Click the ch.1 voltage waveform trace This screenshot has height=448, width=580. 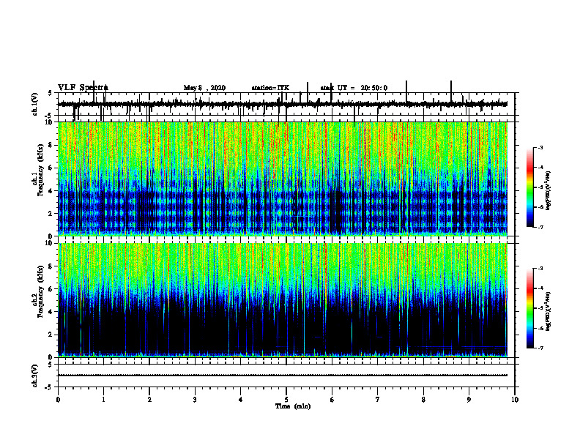(x=283, y=104)
